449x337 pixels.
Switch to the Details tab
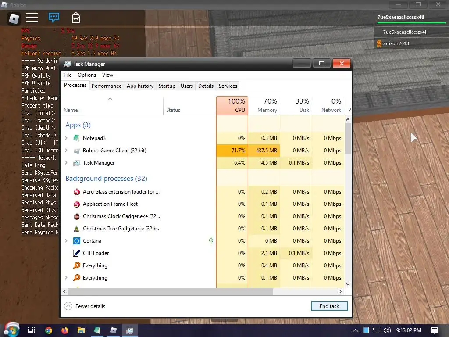(x=206, y=86)
